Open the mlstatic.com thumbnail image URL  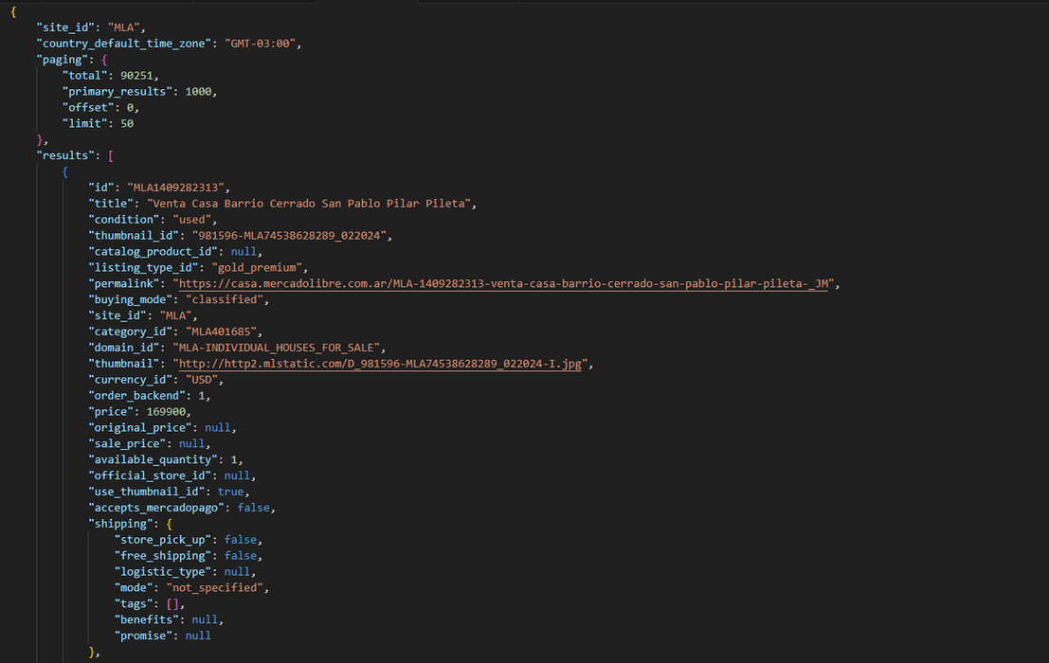[382, 364]
